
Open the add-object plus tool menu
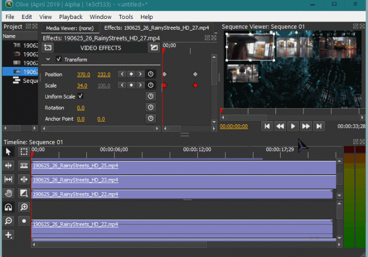(x=8, y=235)
